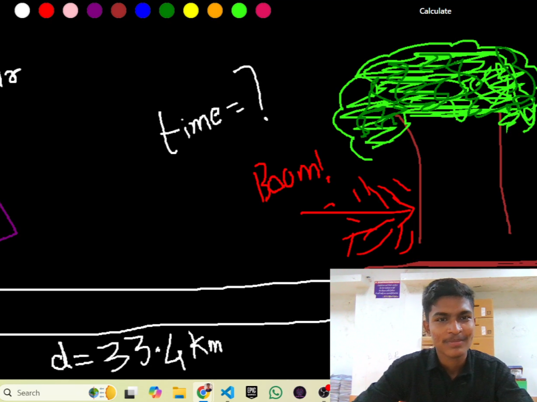Choose the light pink color swatch
The height and width of the screenshot is (402, 537).
(70, 10)
